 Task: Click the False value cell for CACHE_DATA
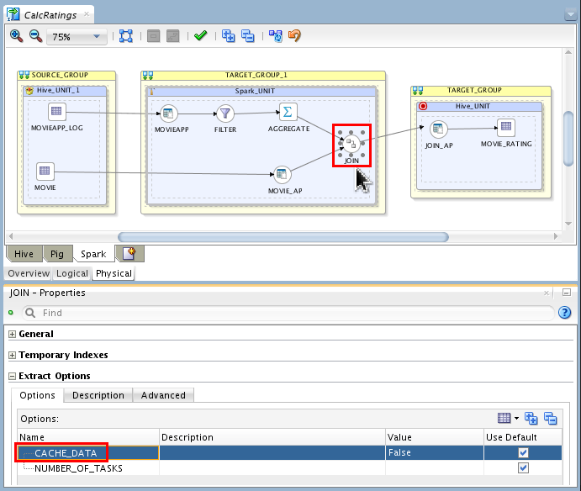click(434, 453)
